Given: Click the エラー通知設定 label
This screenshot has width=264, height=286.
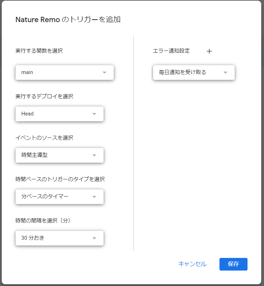Looking at the screenshot, I should 171,51.
